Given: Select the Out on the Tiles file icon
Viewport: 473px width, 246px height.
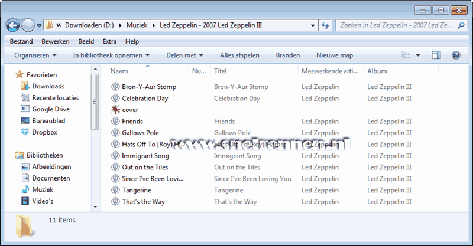Looking at the screenshot, I should (115, 167).
